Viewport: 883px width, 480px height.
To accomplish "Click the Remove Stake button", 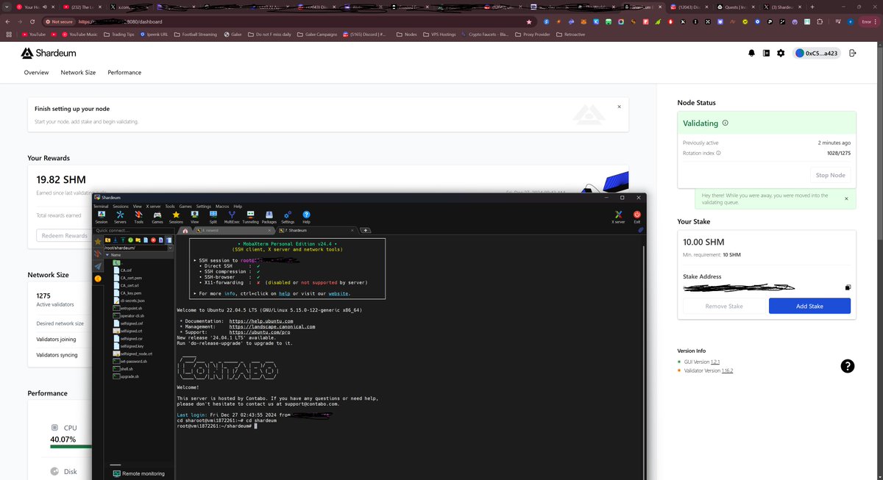I will pyautogui.click(x=723, y=306).
